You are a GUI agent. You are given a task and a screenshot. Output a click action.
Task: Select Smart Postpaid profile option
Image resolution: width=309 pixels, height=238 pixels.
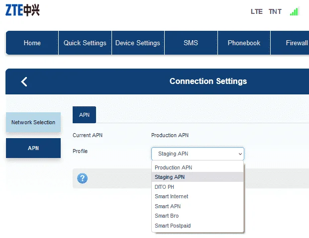(x=198, y=226)
